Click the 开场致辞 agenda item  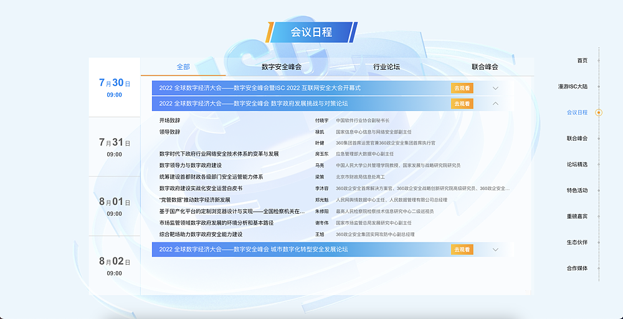[x=169, y=120]
